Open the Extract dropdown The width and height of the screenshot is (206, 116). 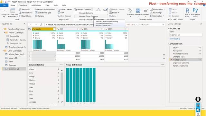pos(114,13)
